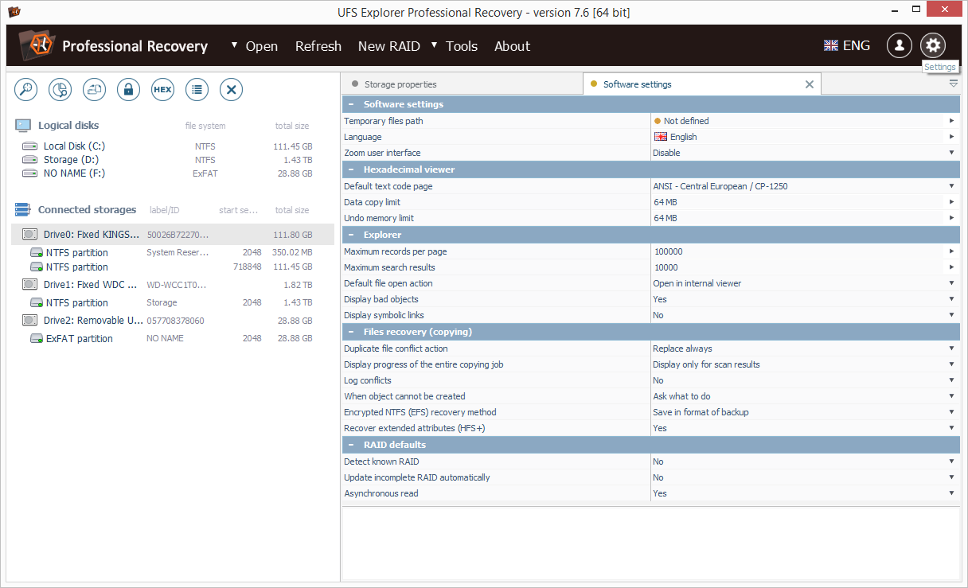968x588 pixels.
Task: Open the Log conflicts dropdown
Action: click(x=951, y=380)
